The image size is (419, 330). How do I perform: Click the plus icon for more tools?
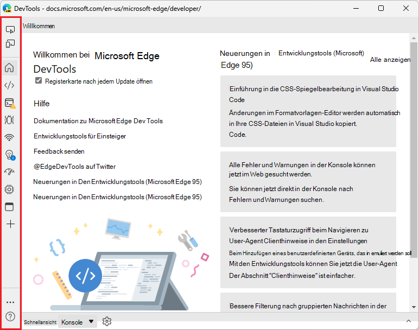pyautogui.click(x=10, y=224)
